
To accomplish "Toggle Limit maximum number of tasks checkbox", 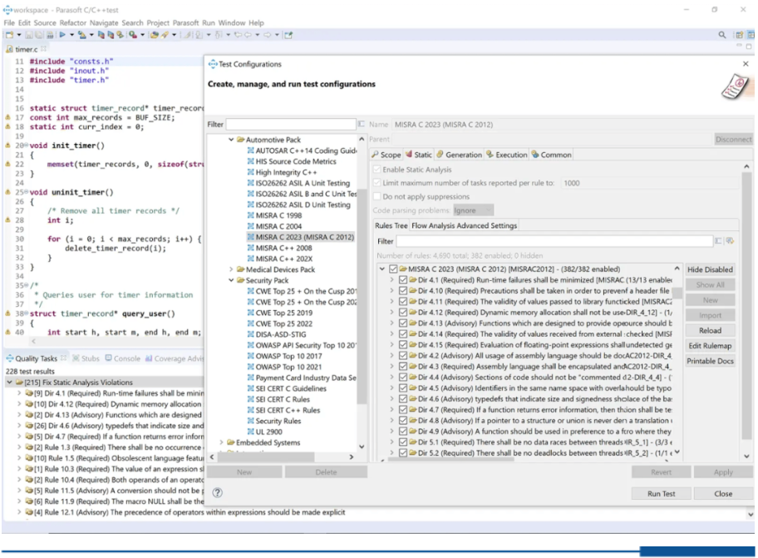I will tap(377, 183).
